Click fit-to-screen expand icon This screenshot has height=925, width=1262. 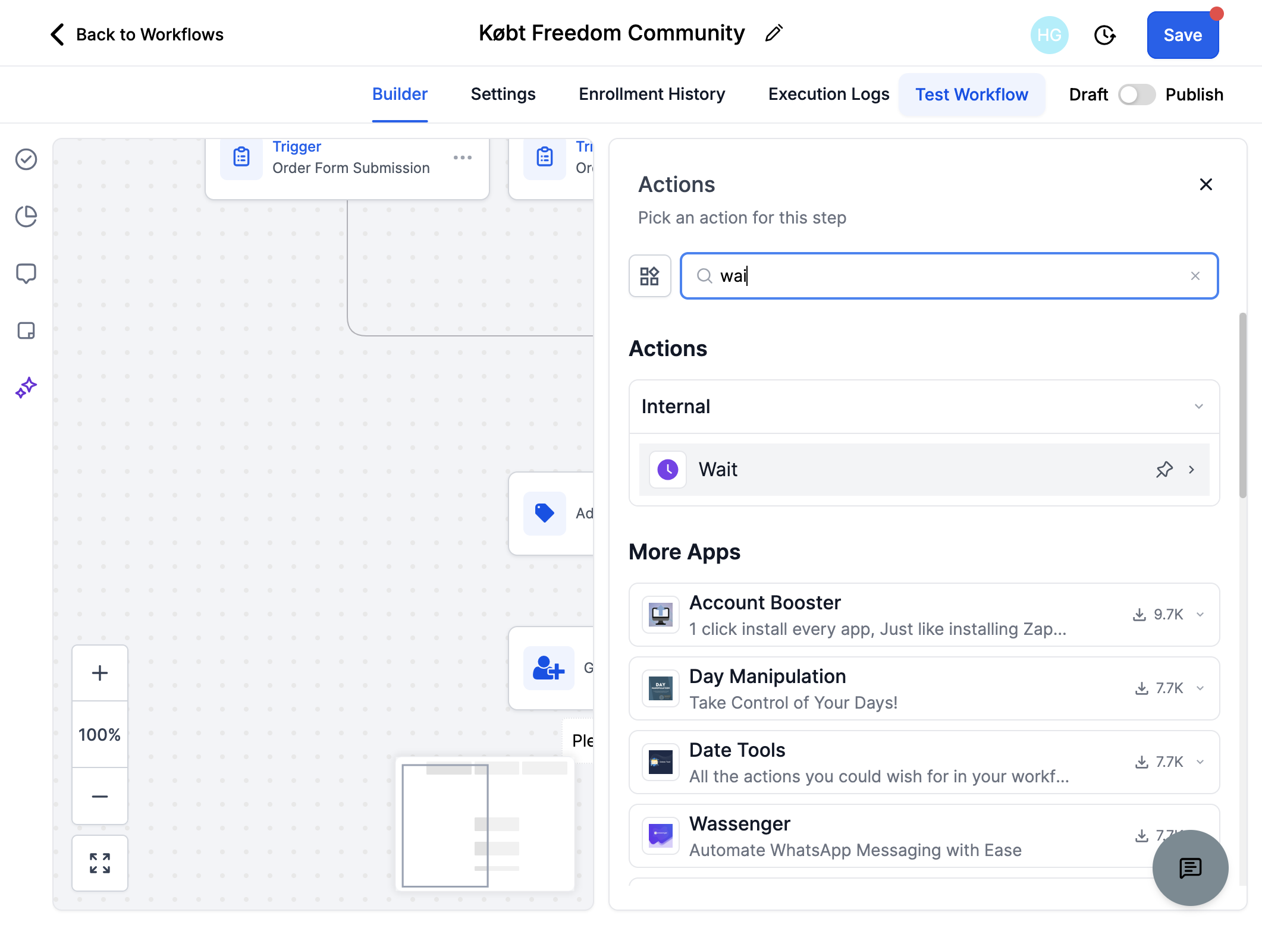100,863
